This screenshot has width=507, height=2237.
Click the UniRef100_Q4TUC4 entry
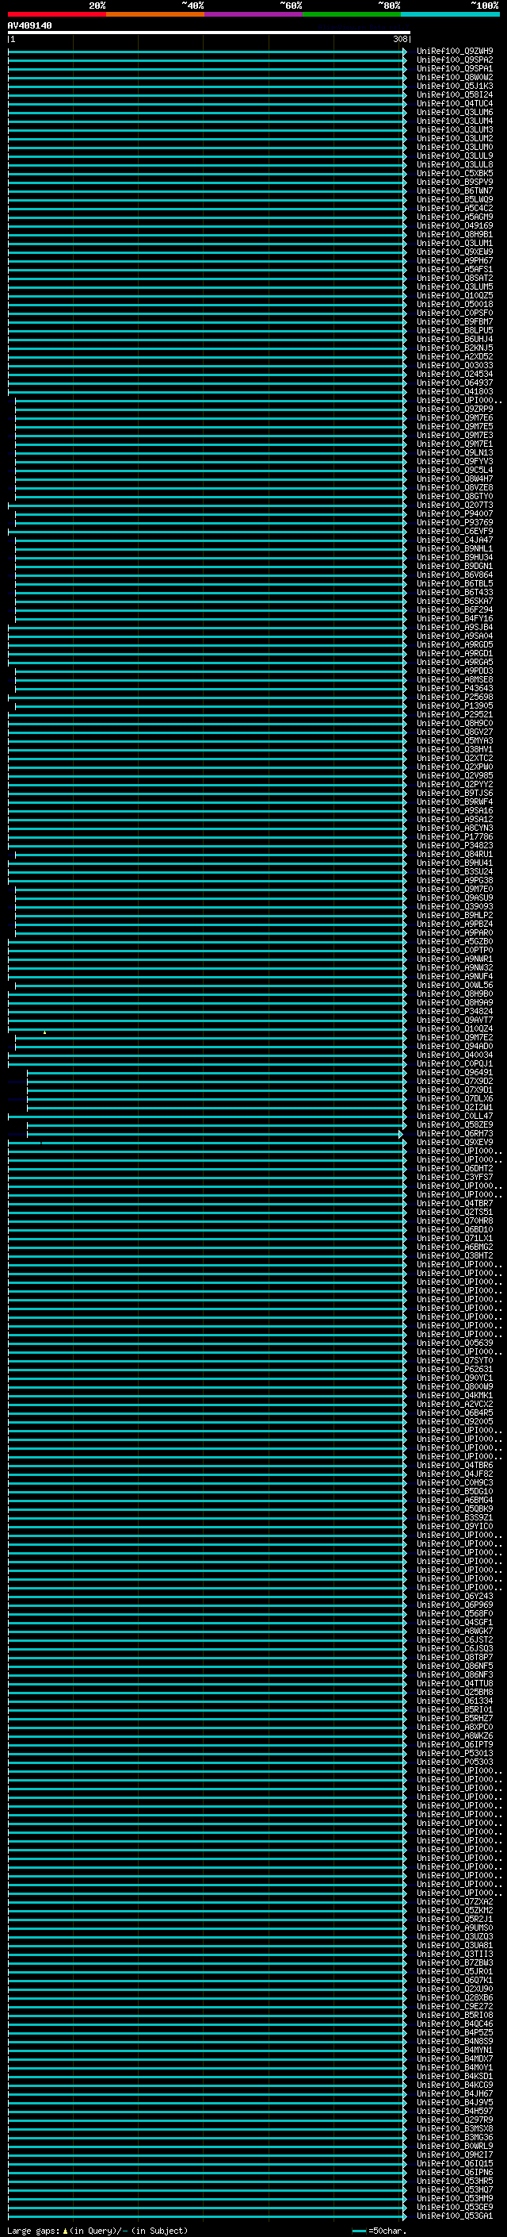coord(455,103)
